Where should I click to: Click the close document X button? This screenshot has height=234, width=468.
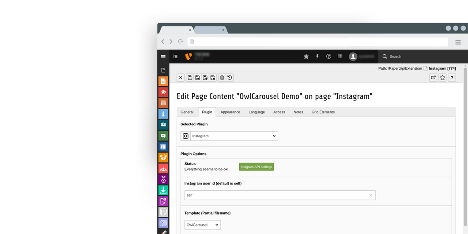coord(181,78)
